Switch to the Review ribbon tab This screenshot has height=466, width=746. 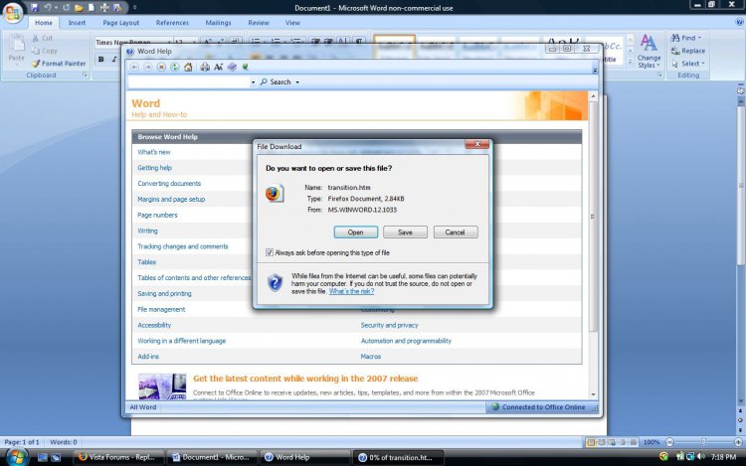coord(259,22)
